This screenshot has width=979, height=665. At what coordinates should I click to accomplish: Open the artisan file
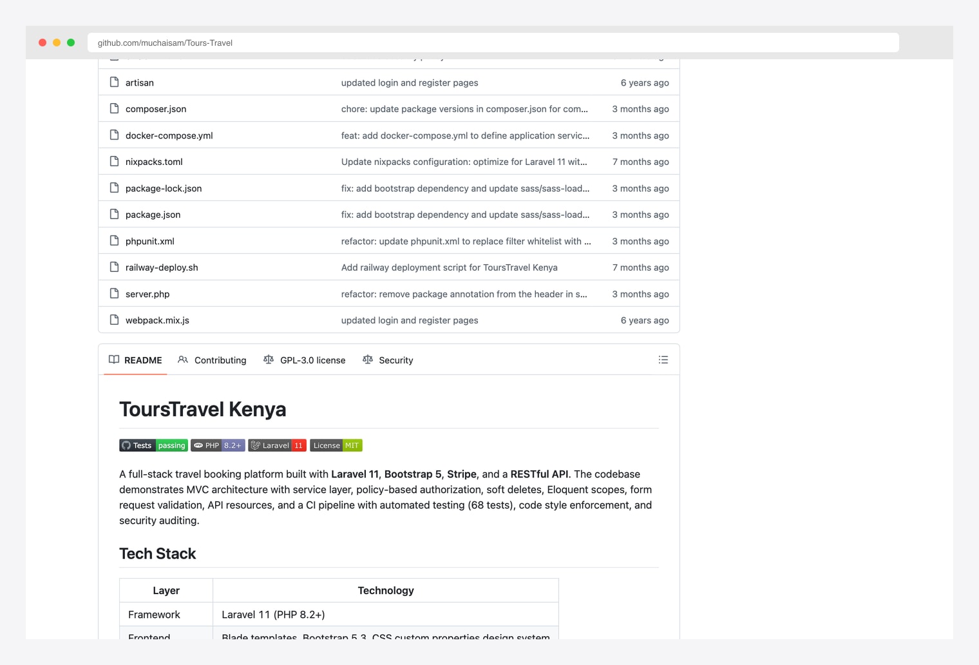tap(140, 82)
